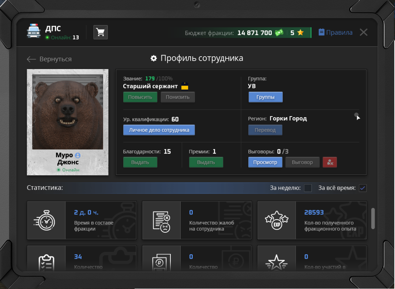Close the tablet window
Viewport: 395px width, 289px height.
coord(364,32)
